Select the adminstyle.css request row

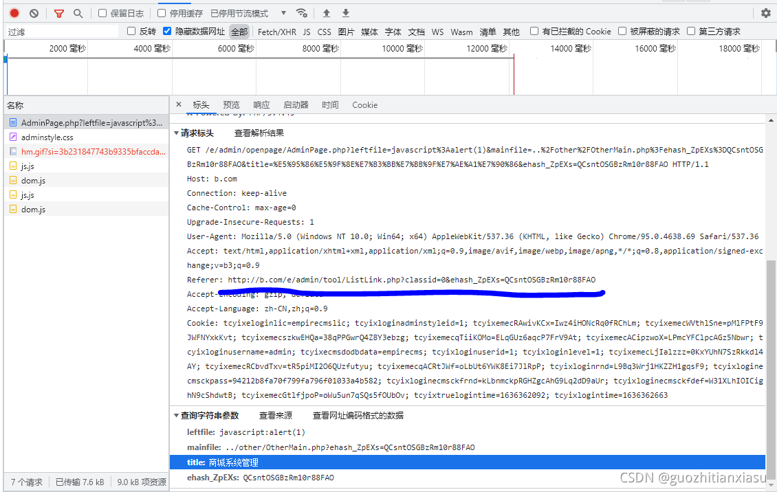point(86,137)
